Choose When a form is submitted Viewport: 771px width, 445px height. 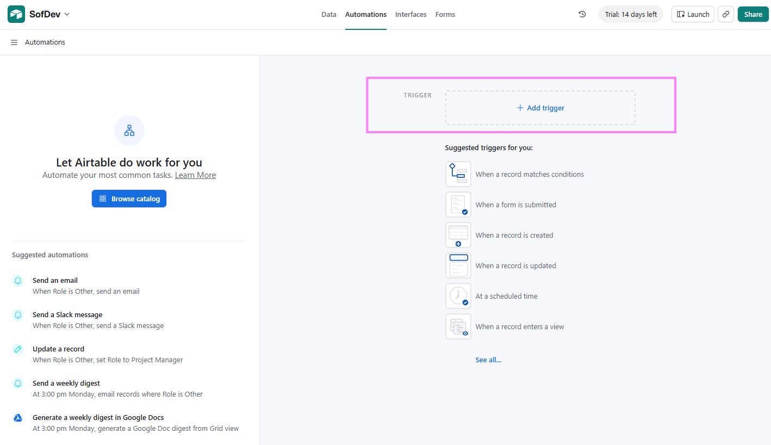pos(516,205)
